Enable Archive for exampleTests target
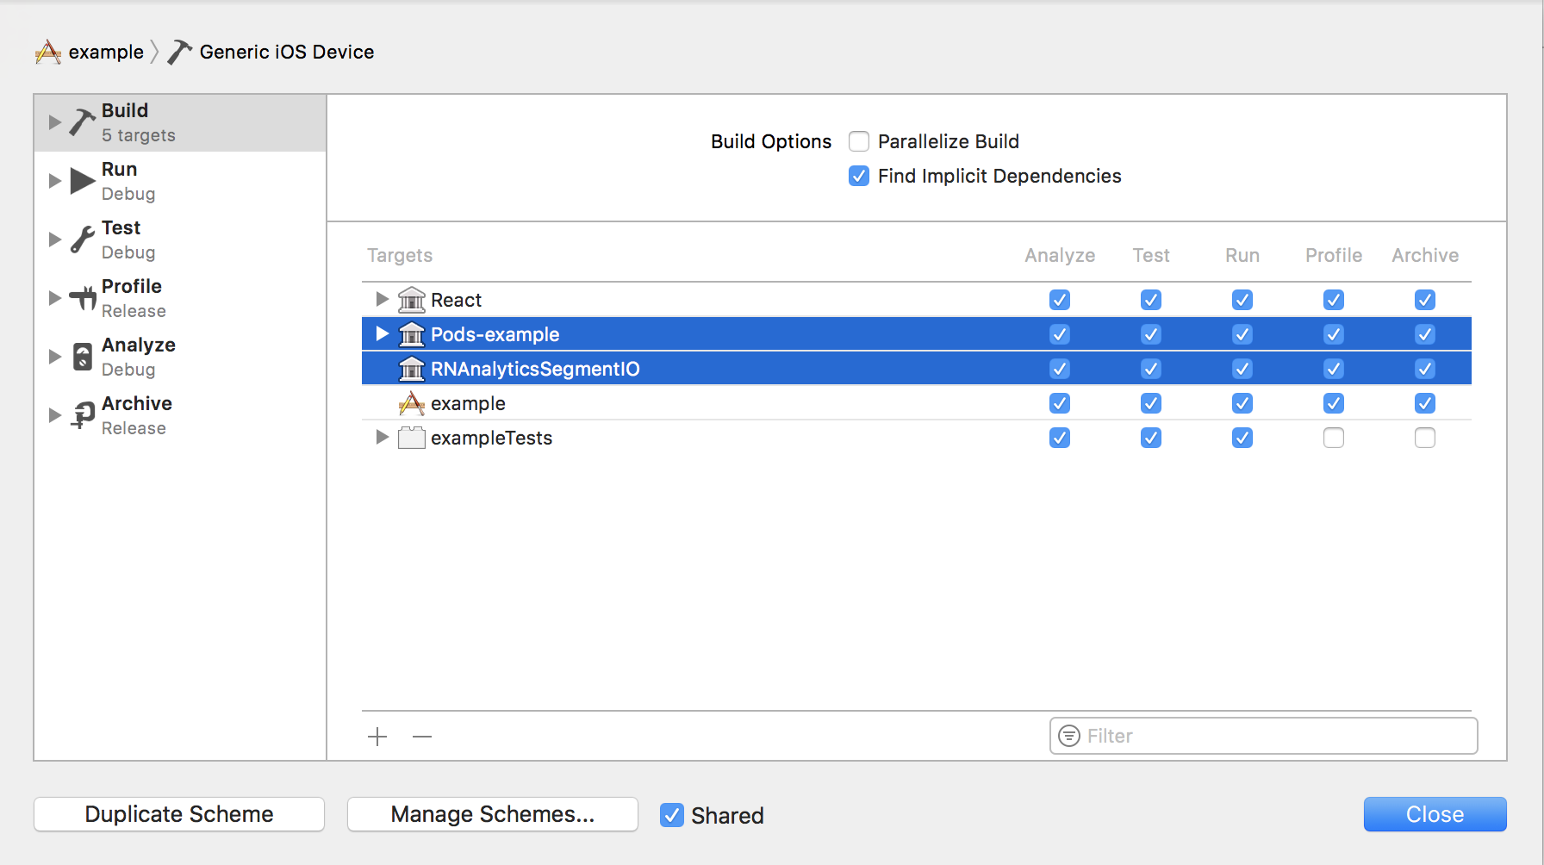1544x865 pixels. tap(1425, 438)
